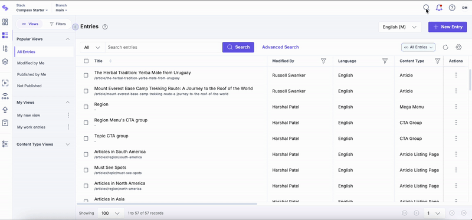
Task: Open the Assets stack icon in left sidebar
Action: (5, 62)
